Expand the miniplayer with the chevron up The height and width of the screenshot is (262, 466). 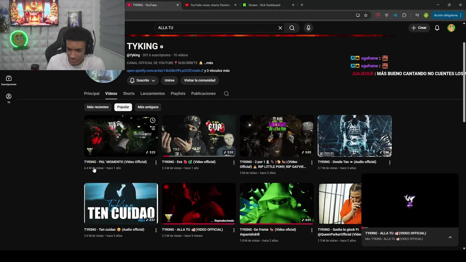click(450, 237)
